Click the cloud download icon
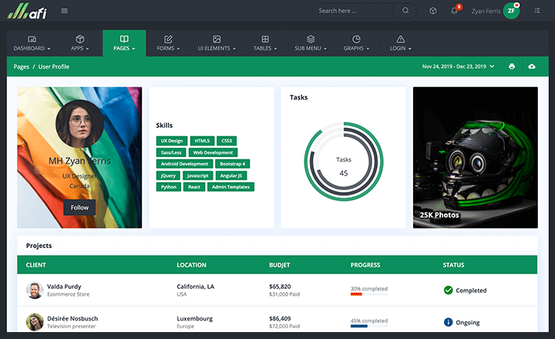Screen dimensions: 555x339 tap(531, 67)
